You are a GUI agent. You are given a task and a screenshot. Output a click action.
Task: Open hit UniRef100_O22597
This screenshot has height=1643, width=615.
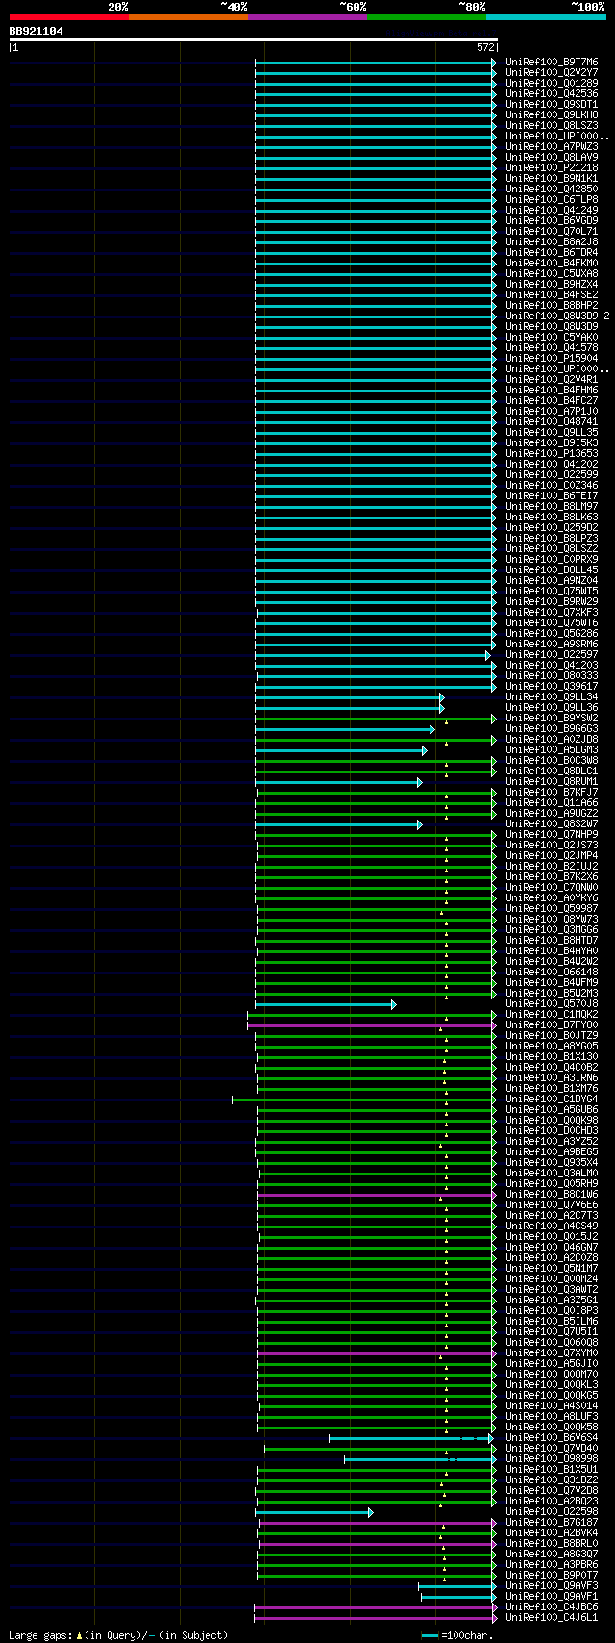pos(552,655)
